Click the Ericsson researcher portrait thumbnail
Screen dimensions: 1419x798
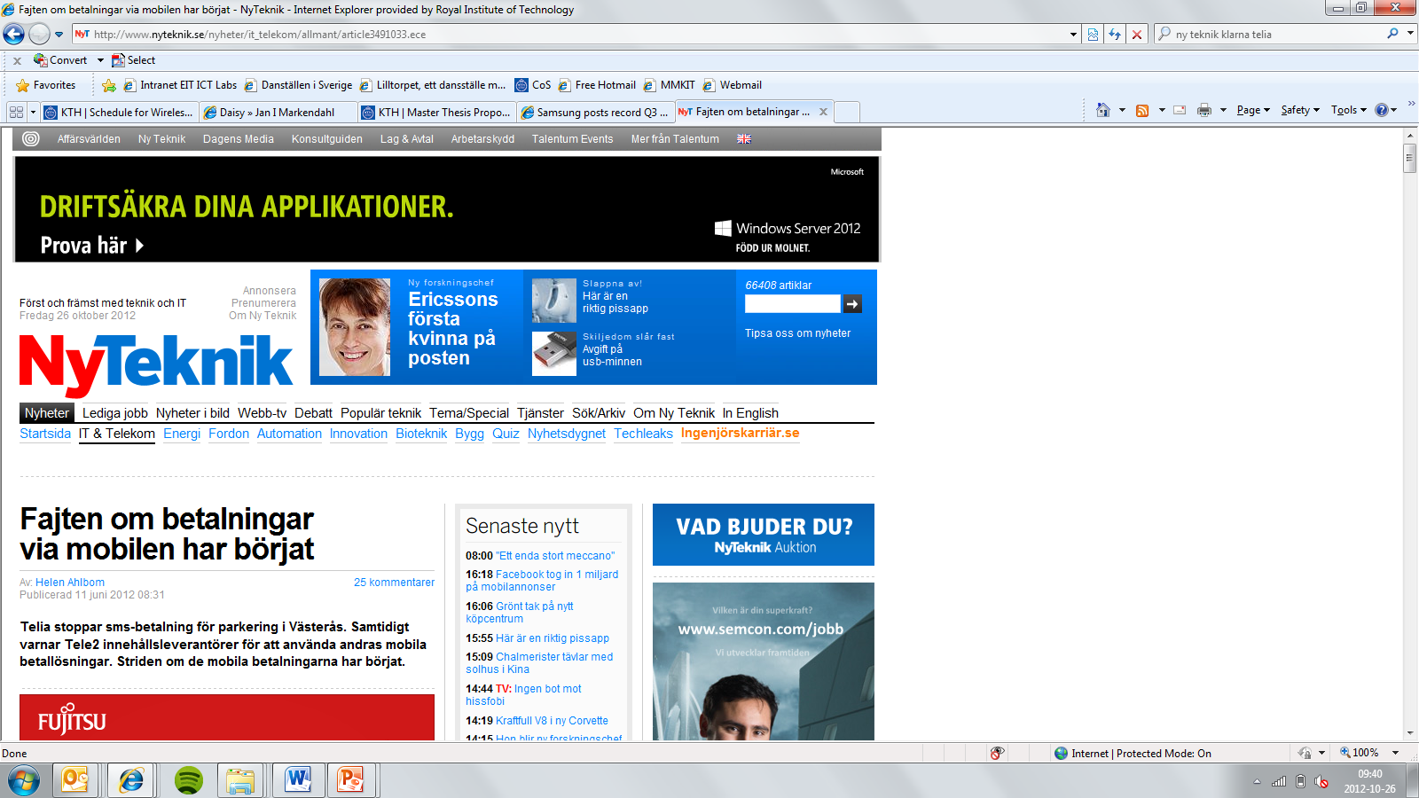[355, 327]
